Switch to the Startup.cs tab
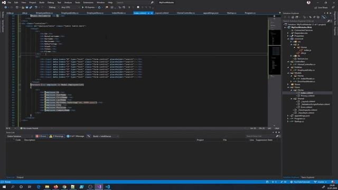Screen dimensions: 338x190 click(x=231, y=13)
